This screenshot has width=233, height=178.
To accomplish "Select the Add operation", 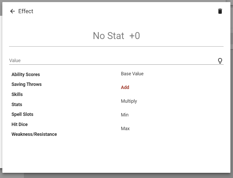I will (x=125, y=87).
